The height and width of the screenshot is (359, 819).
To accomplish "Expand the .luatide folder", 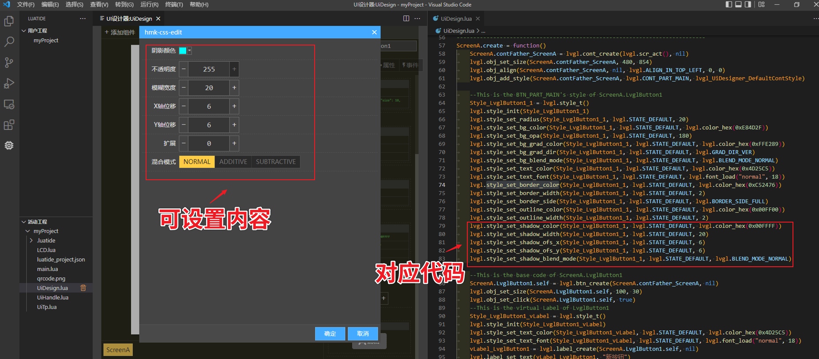I will coord(31,241).
